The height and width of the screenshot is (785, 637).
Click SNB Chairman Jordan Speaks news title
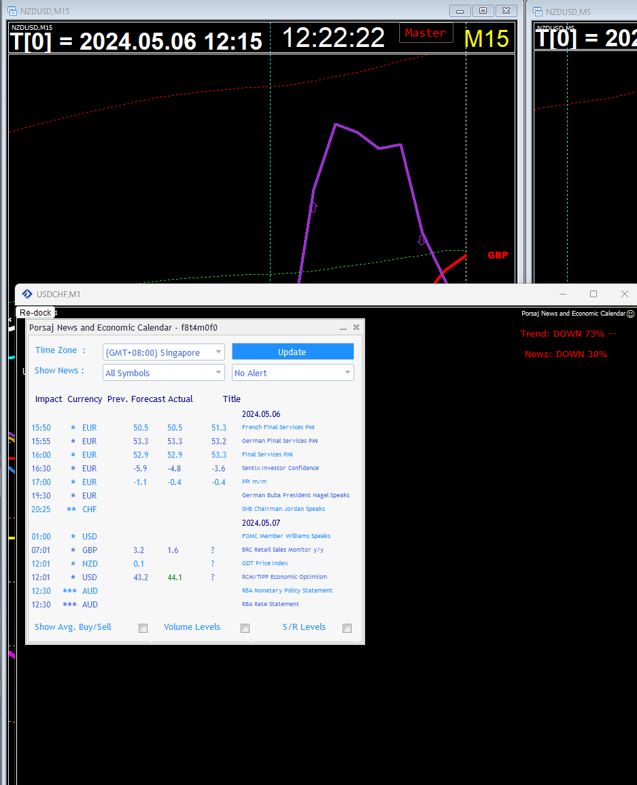(x=283, y=509)
